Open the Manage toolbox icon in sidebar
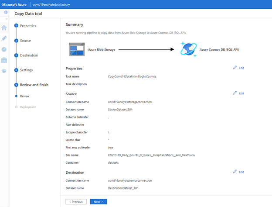The width and height of the screenshot is (272, 207). [x=4, y=60]
